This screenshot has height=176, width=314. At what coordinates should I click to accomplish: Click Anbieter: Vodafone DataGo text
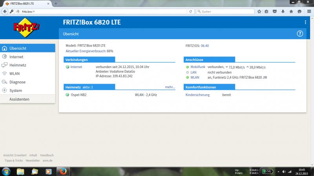pyautogui.click(x=115, y=72)
